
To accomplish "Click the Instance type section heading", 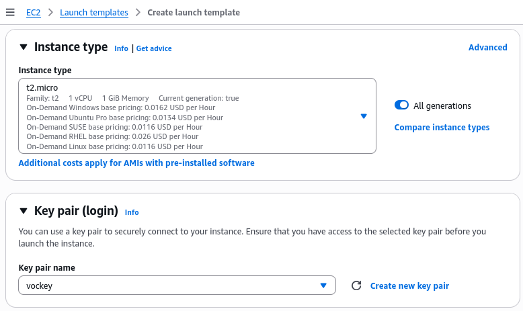I will (71, 47).
